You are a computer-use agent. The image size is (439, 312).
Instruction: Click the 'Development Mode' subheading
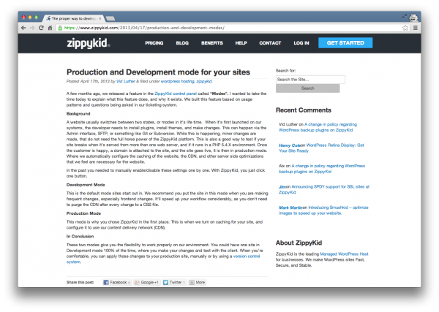[86, 185]
